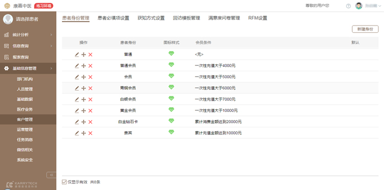Click the 新建身份 button
Viewport: 384px width, 190px height.
point(365,29)
